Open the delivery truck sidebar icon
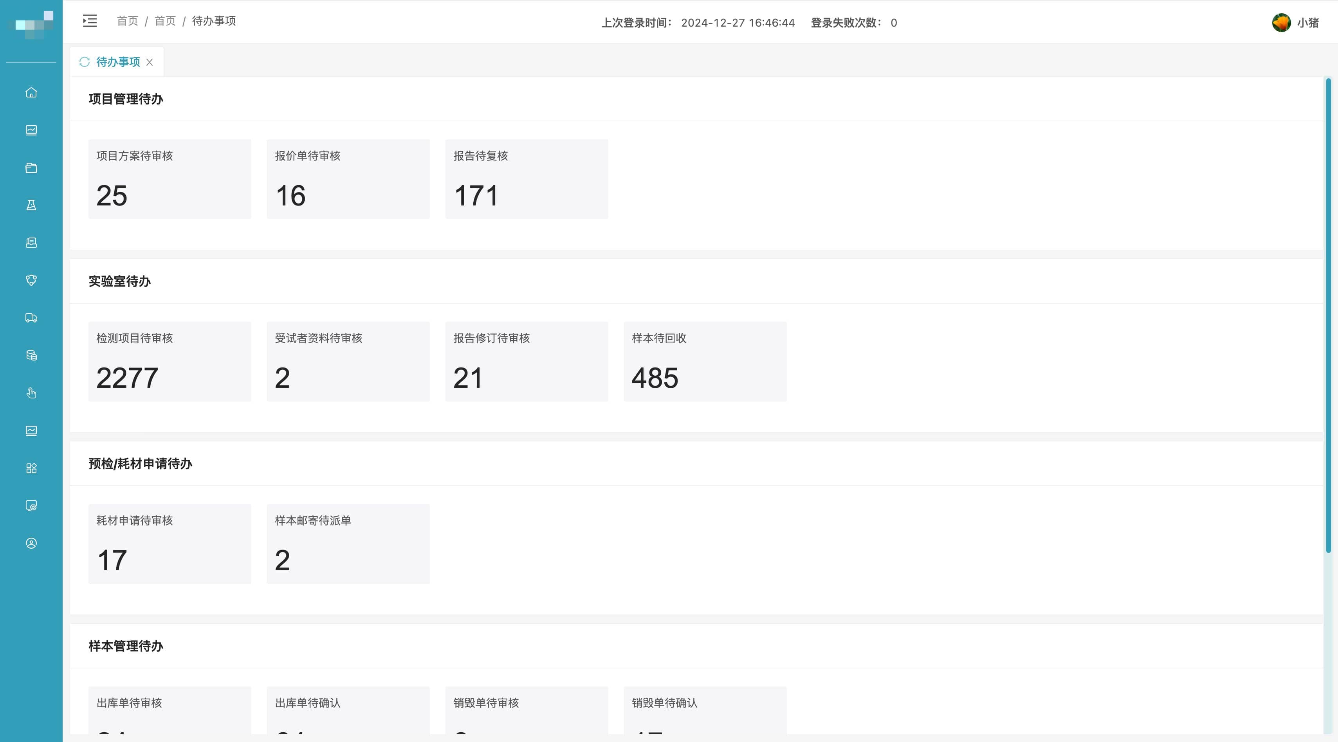 tap(31, 318)
